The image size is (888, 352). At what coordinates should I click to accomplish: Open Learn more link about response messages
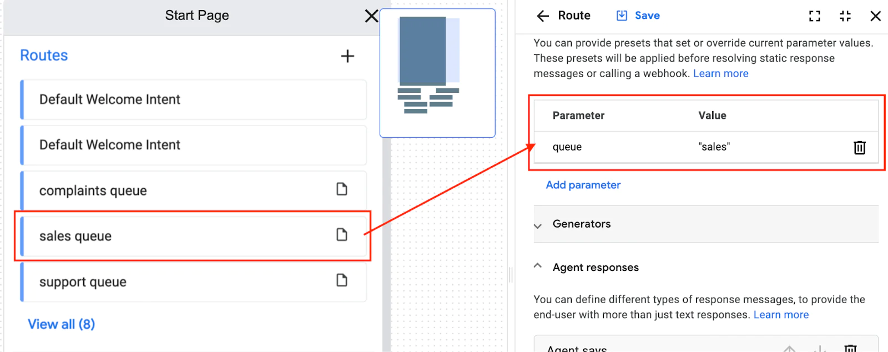point(781,315)
